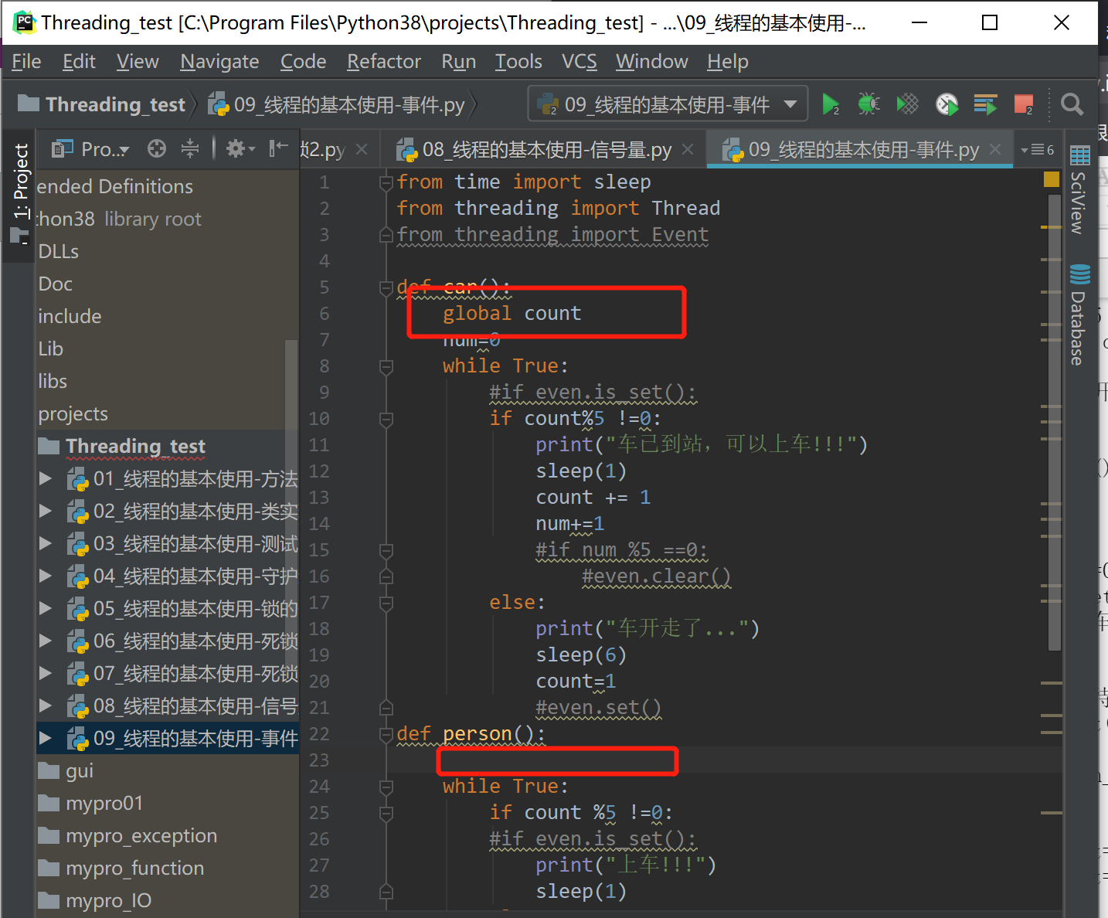Viewport: 1108px width, 918px height.
Task: Fold the else block at line 17
Action: 386,603
